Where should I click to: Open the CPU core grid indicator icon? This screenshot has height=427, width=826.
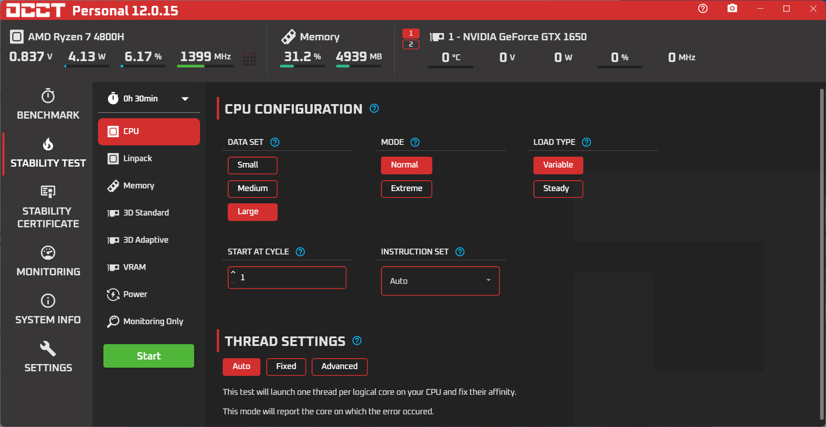click(249, 59)
